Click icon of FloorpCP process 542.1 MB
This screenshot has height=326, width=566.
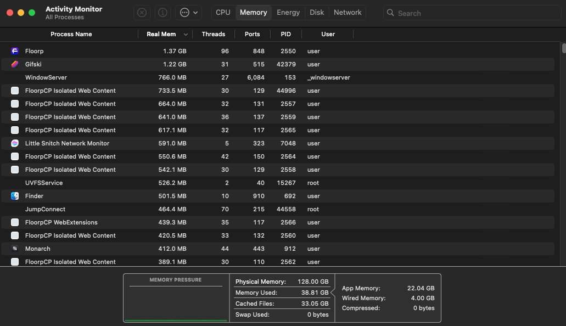(15, 170)
